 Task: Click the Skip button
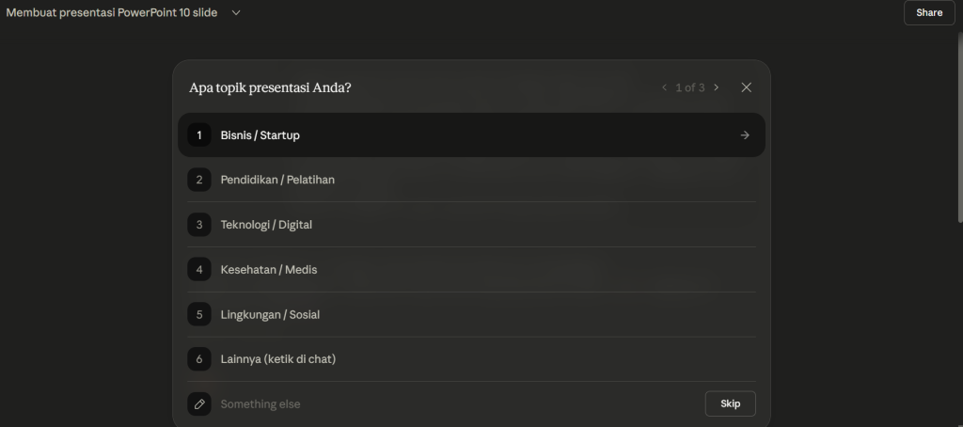[730, 403]
